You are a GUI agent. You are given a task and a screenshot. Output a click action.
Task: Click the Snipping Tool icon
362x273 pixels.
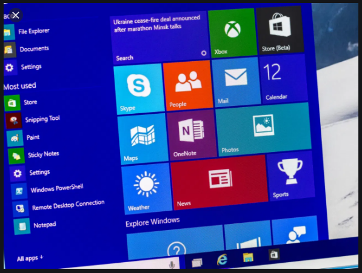[13, 120]
